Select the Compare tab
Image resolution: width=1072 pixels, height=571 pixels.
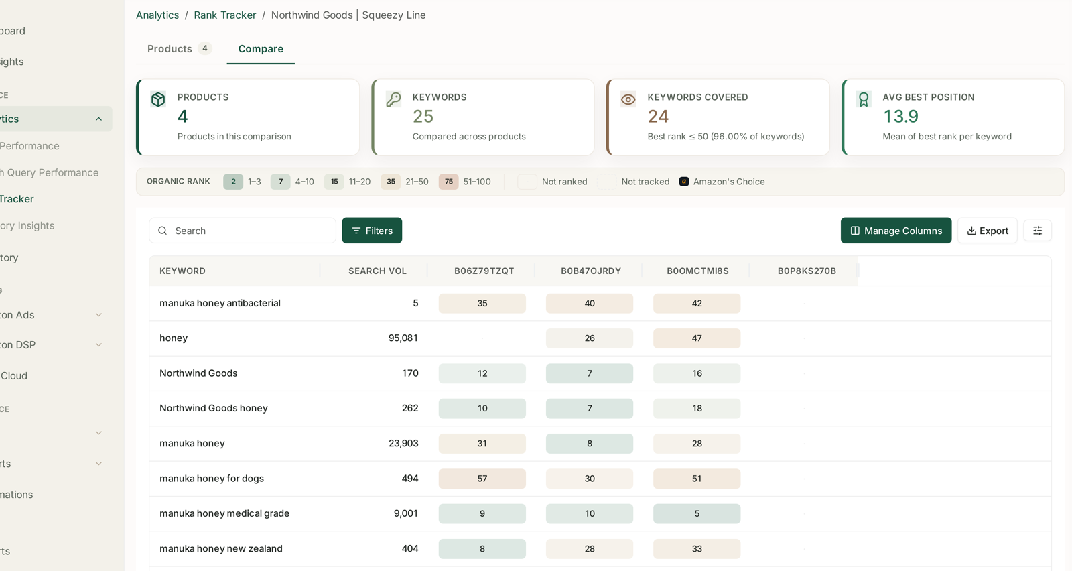tap(261, 48)
